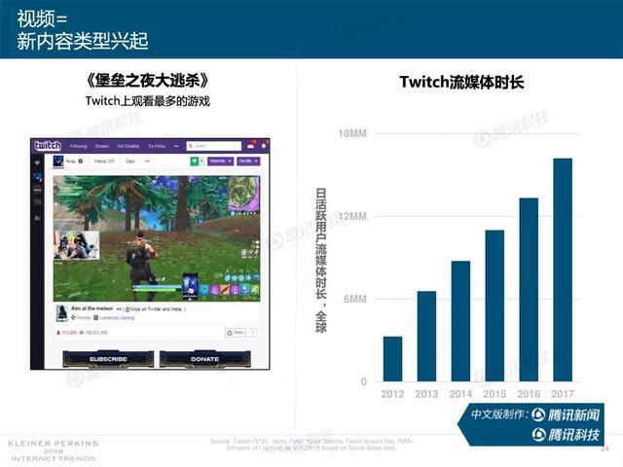Click the 2012 bar in the chart
Viewport: 623px width, 467px height.
tap(392, 359)
